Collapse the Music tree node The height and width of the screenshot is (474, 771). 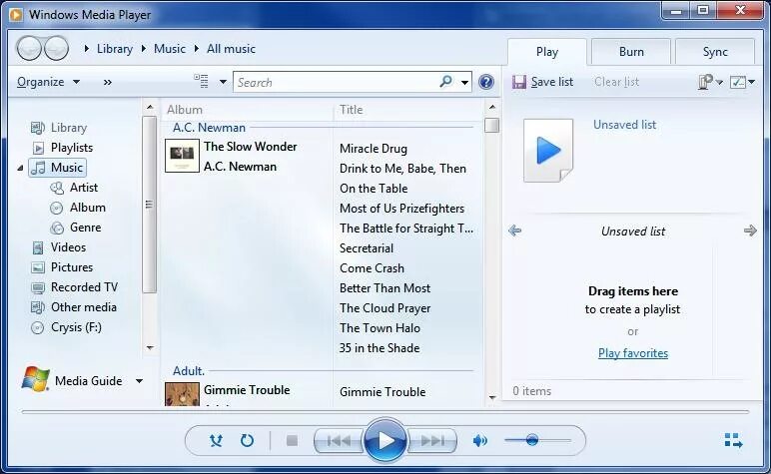click(20, 168)
